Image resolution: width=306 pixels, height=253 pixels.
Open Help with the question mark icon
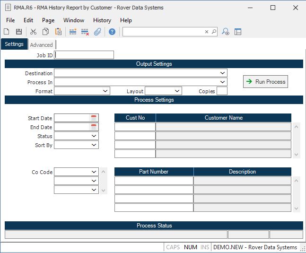[112, 32]
